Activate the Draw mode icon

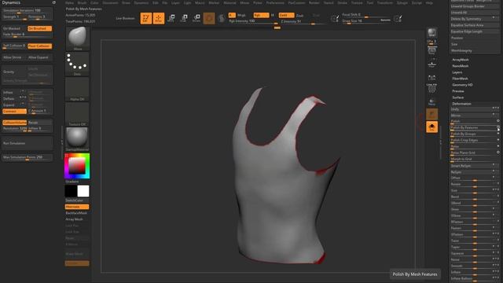tap(159, 18)
